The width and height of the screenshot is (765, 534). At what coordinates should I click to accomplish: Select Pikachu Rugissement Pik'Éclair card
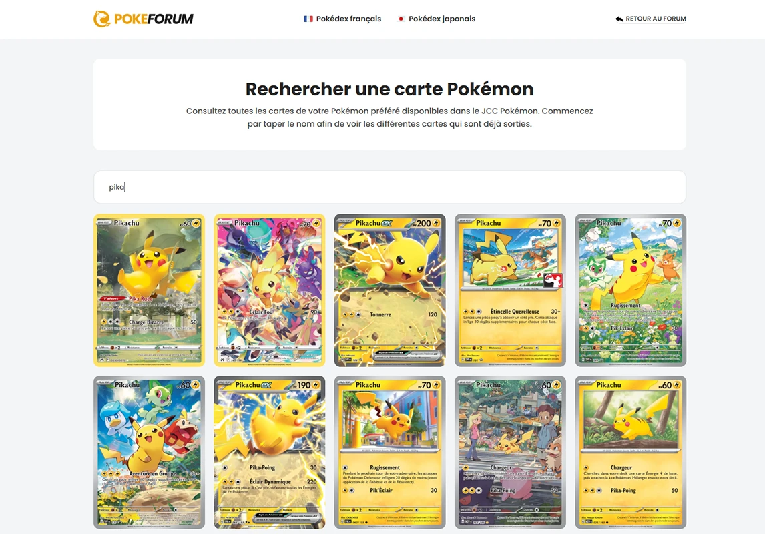coord(390,453)
